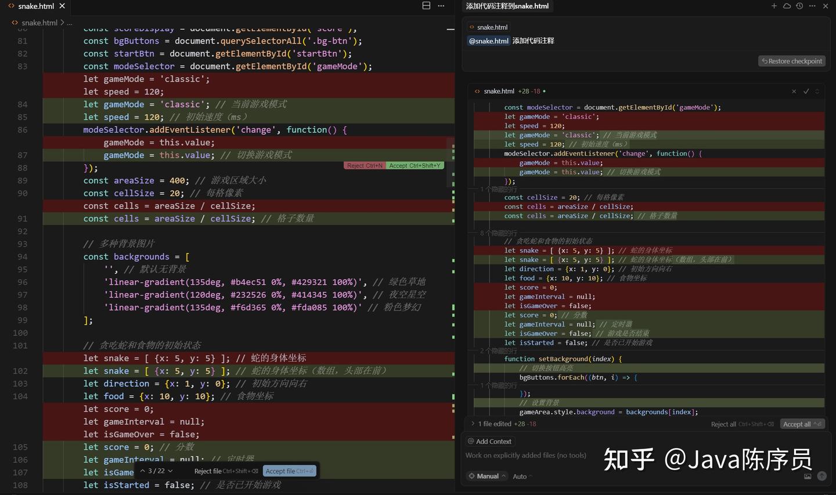Viewport: 836px width, 495px height.
Task: Click Reject file in the floating review bar
Action: 226,471
